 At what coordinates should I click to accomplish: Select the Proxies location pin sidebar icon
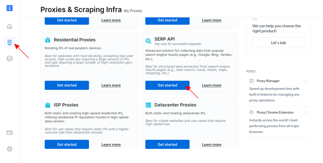(x=10, y=42)
